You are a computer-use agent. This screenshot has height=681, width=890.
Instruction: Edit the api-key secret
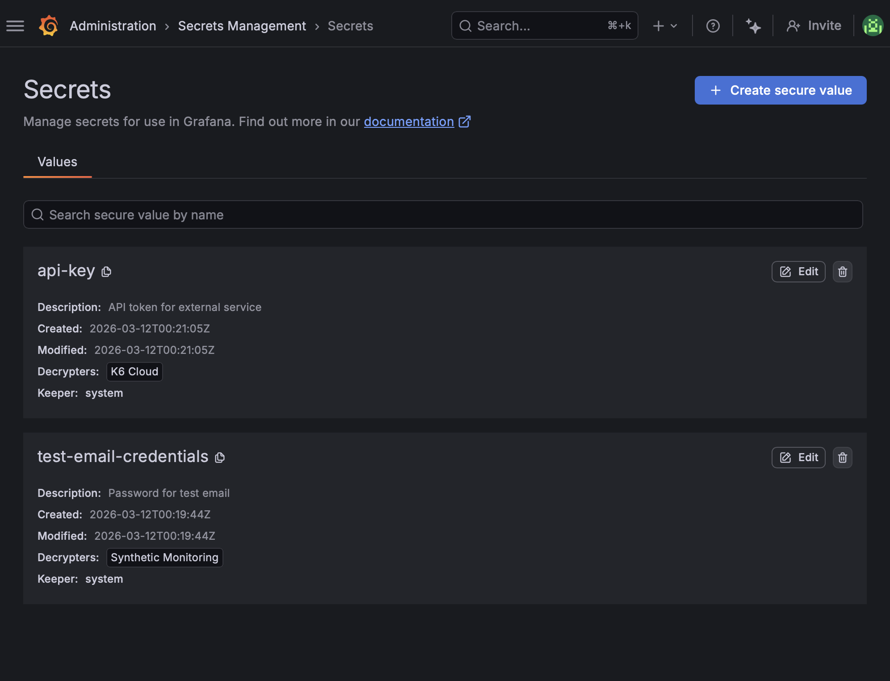tap(798, 272)
